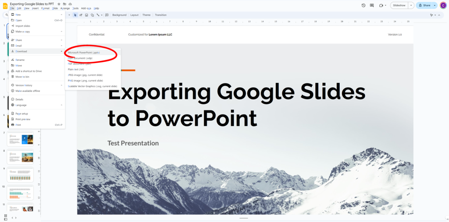
Task: Click the camera meeting icon
Action: click(x=381, y=5)
